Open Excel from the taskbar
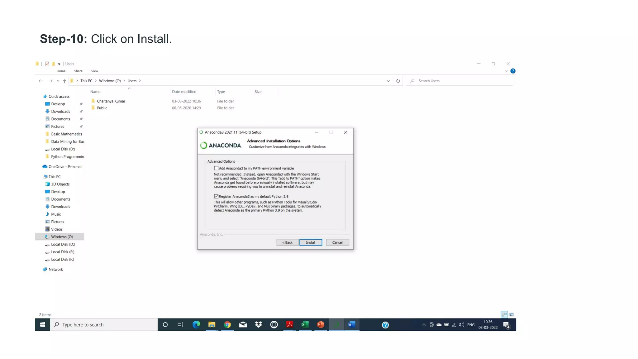This screenshot has width=638, height=359. click(x=305, y=325)
